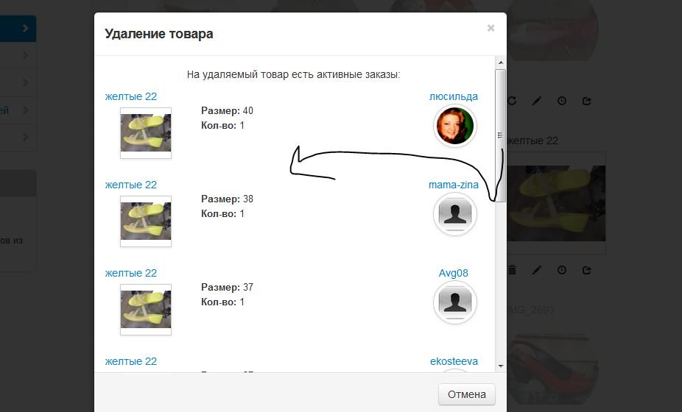Image resolution: width=682 pixels, height=412 pixels.
Task: Click mama-zina's default avatar icon
Action: (455, 214)
